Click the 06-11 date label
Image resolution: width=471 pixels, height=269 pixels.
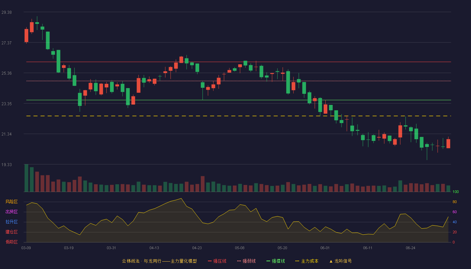click(x=368, y=248)
